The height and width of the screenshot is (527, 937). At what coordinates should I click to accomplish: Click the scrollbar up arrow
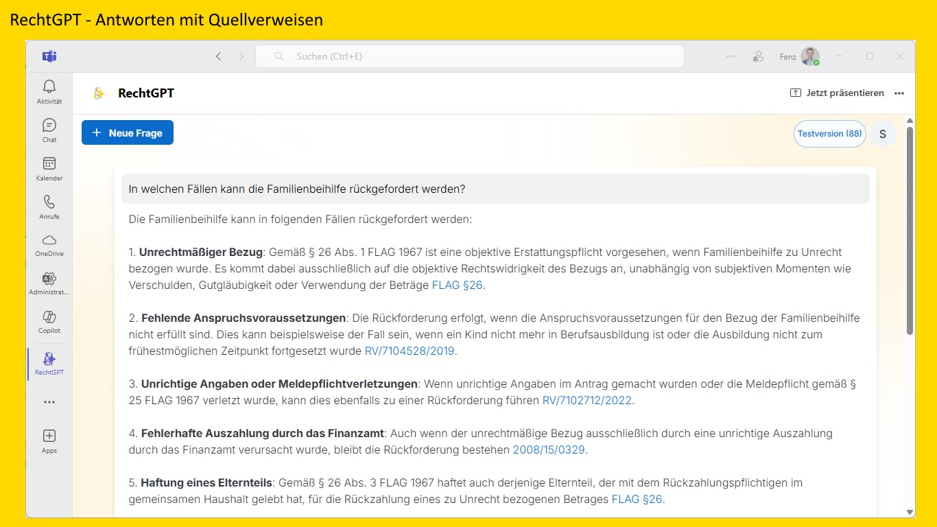point(910,121)
